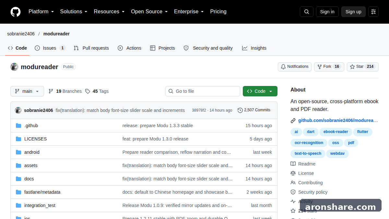Click sobranie2406 avatar in latest commit row

(x=18, y=110)
